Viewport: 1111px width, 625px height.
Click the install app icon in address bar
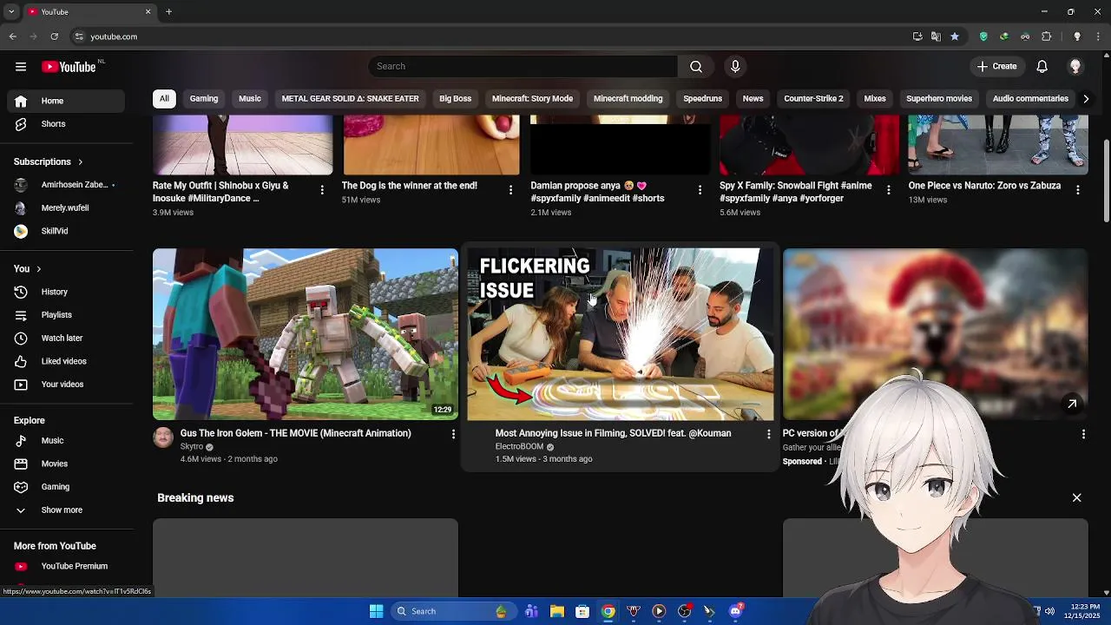917,36
